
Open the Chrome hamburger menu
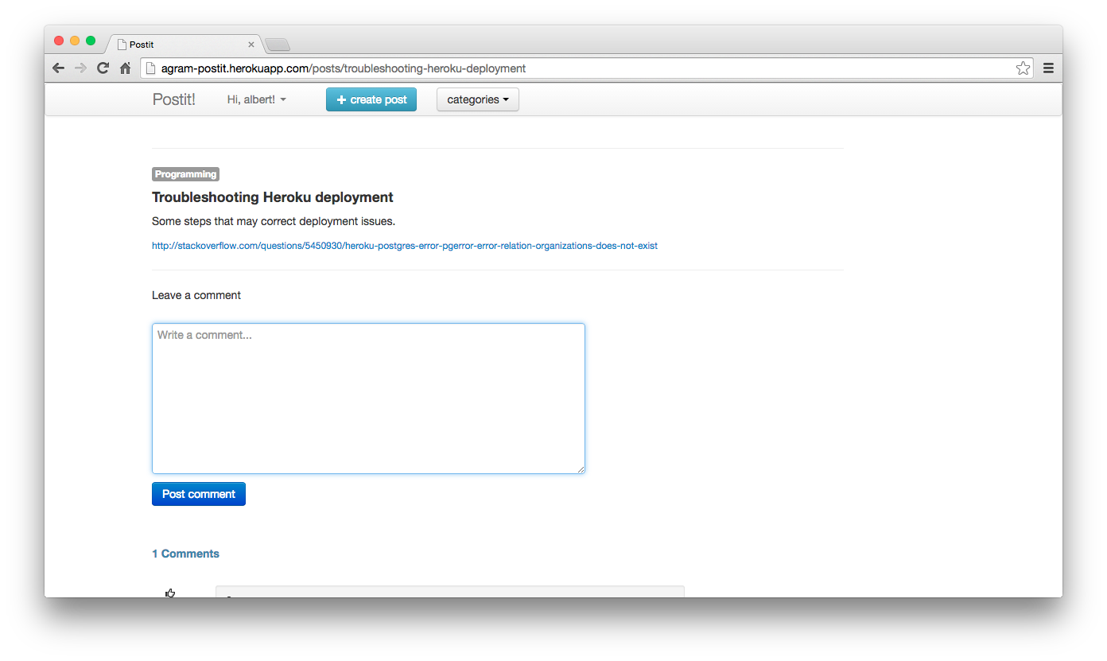pos(1048,68)
